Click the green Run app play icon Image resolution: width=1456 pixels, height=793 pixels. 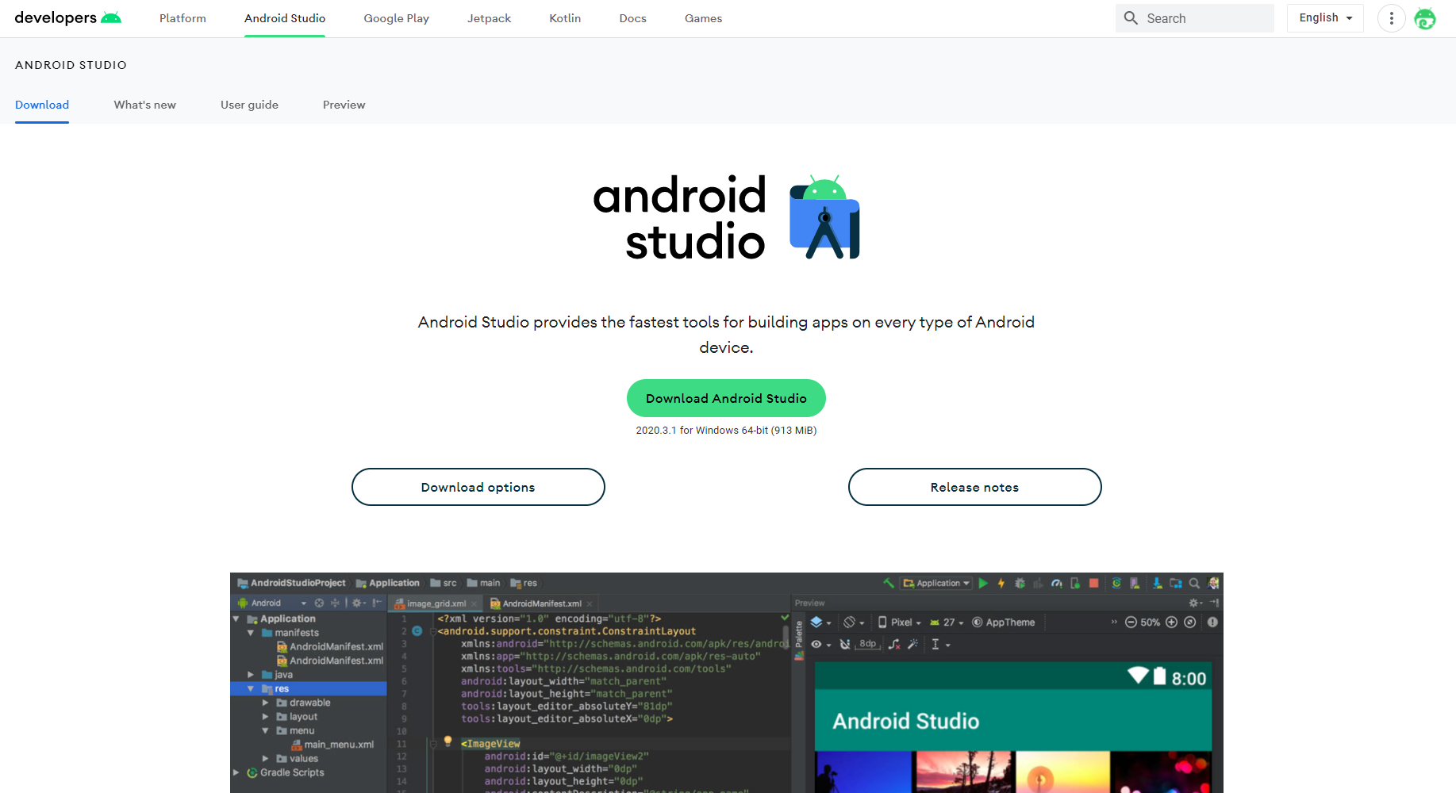click(x=983, y=584)
